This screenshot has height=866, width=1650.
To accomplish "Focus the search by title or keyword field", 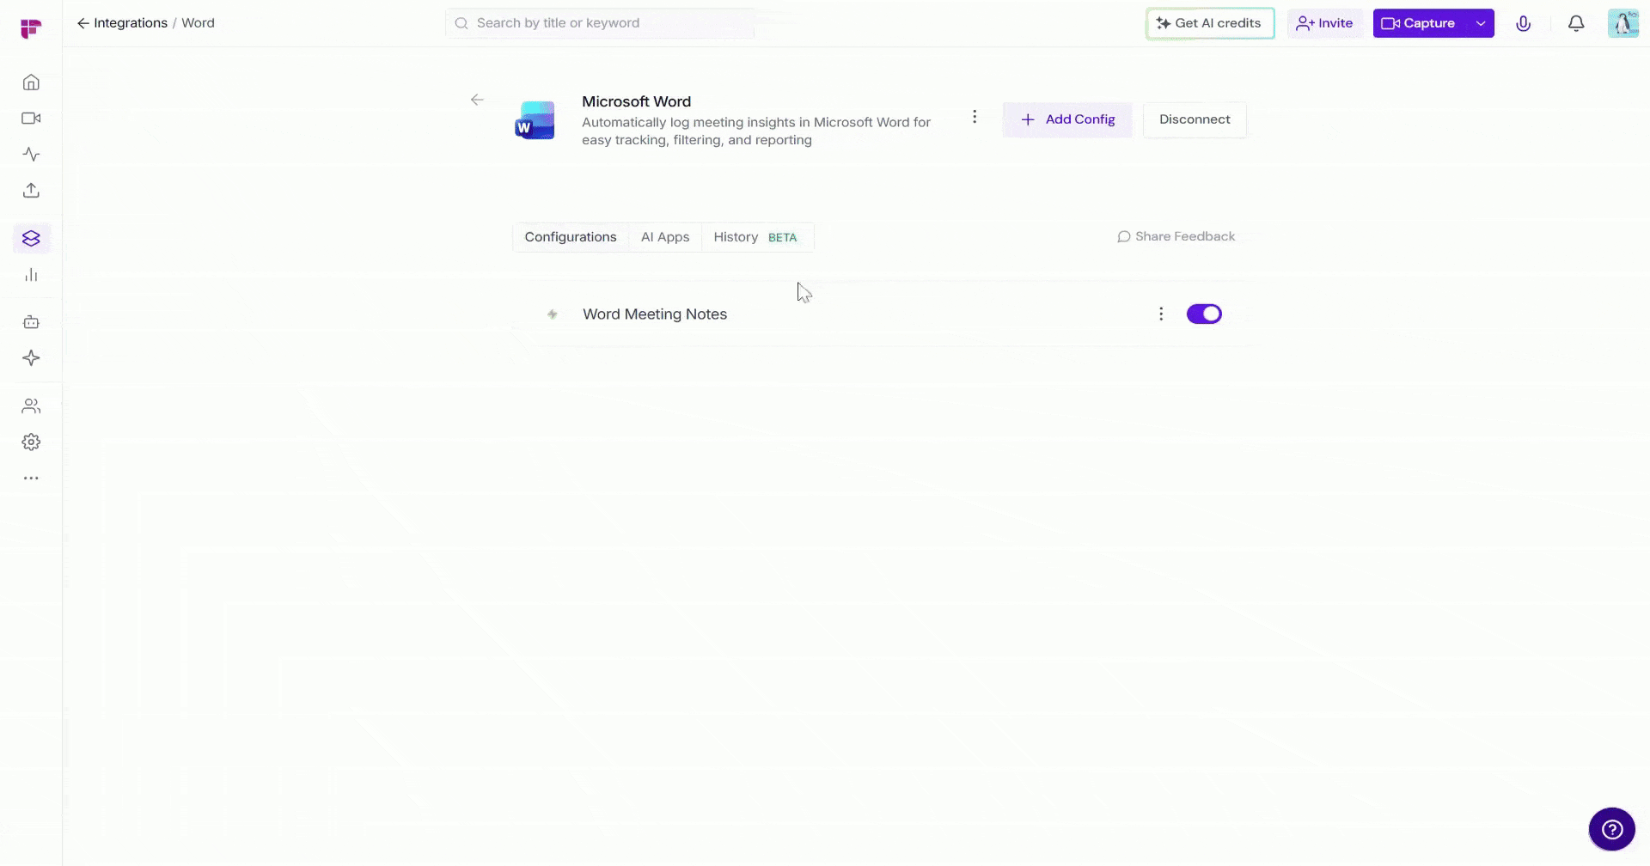I will tap(600, 23).
